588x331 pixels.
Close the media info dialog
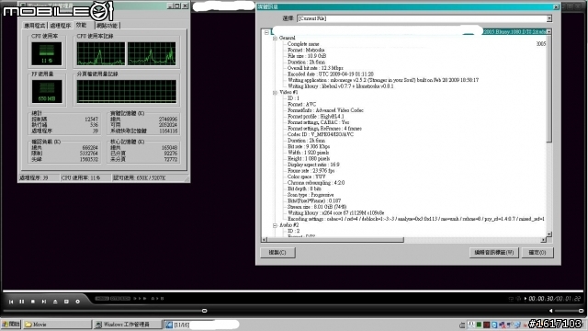pos(556,6)
